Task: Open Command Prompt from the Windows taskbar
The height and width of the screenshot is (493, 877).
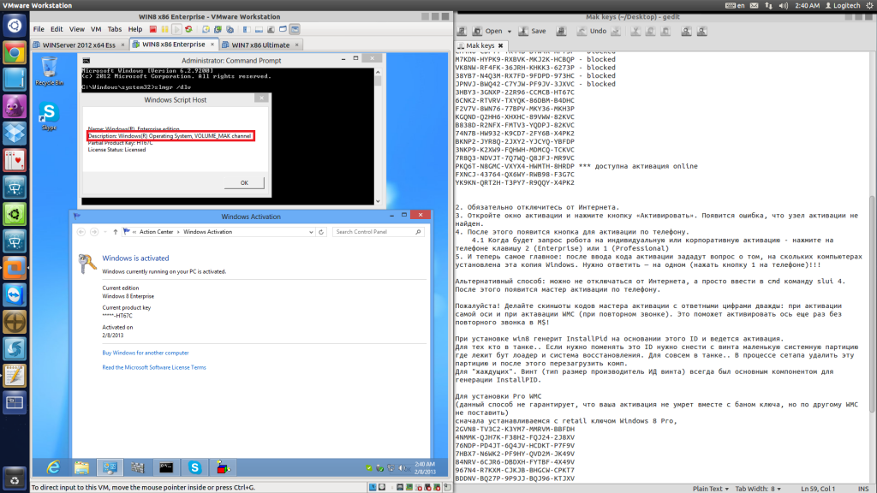Action: coord(165,467)
